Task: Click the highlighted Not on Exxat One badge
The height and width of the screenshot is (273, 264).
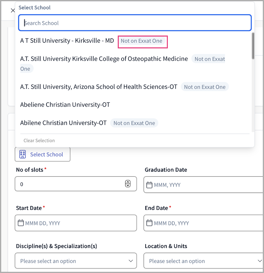Action: (142, 41)
